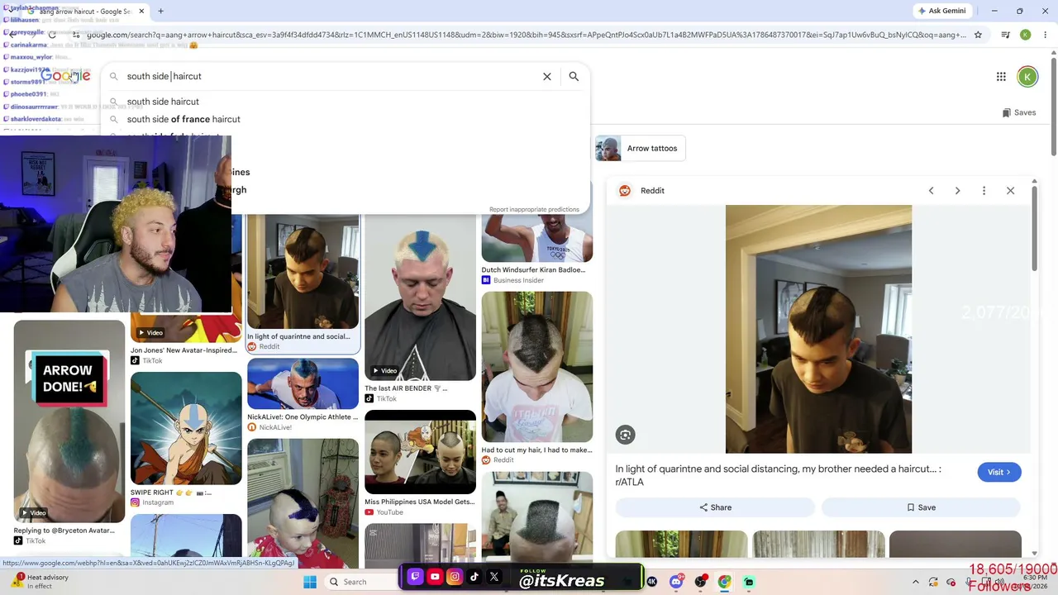Viewport: 1058px width, 595px height.
Task: Search the preview image with Lens icon
Action: (x=625, y=435)
